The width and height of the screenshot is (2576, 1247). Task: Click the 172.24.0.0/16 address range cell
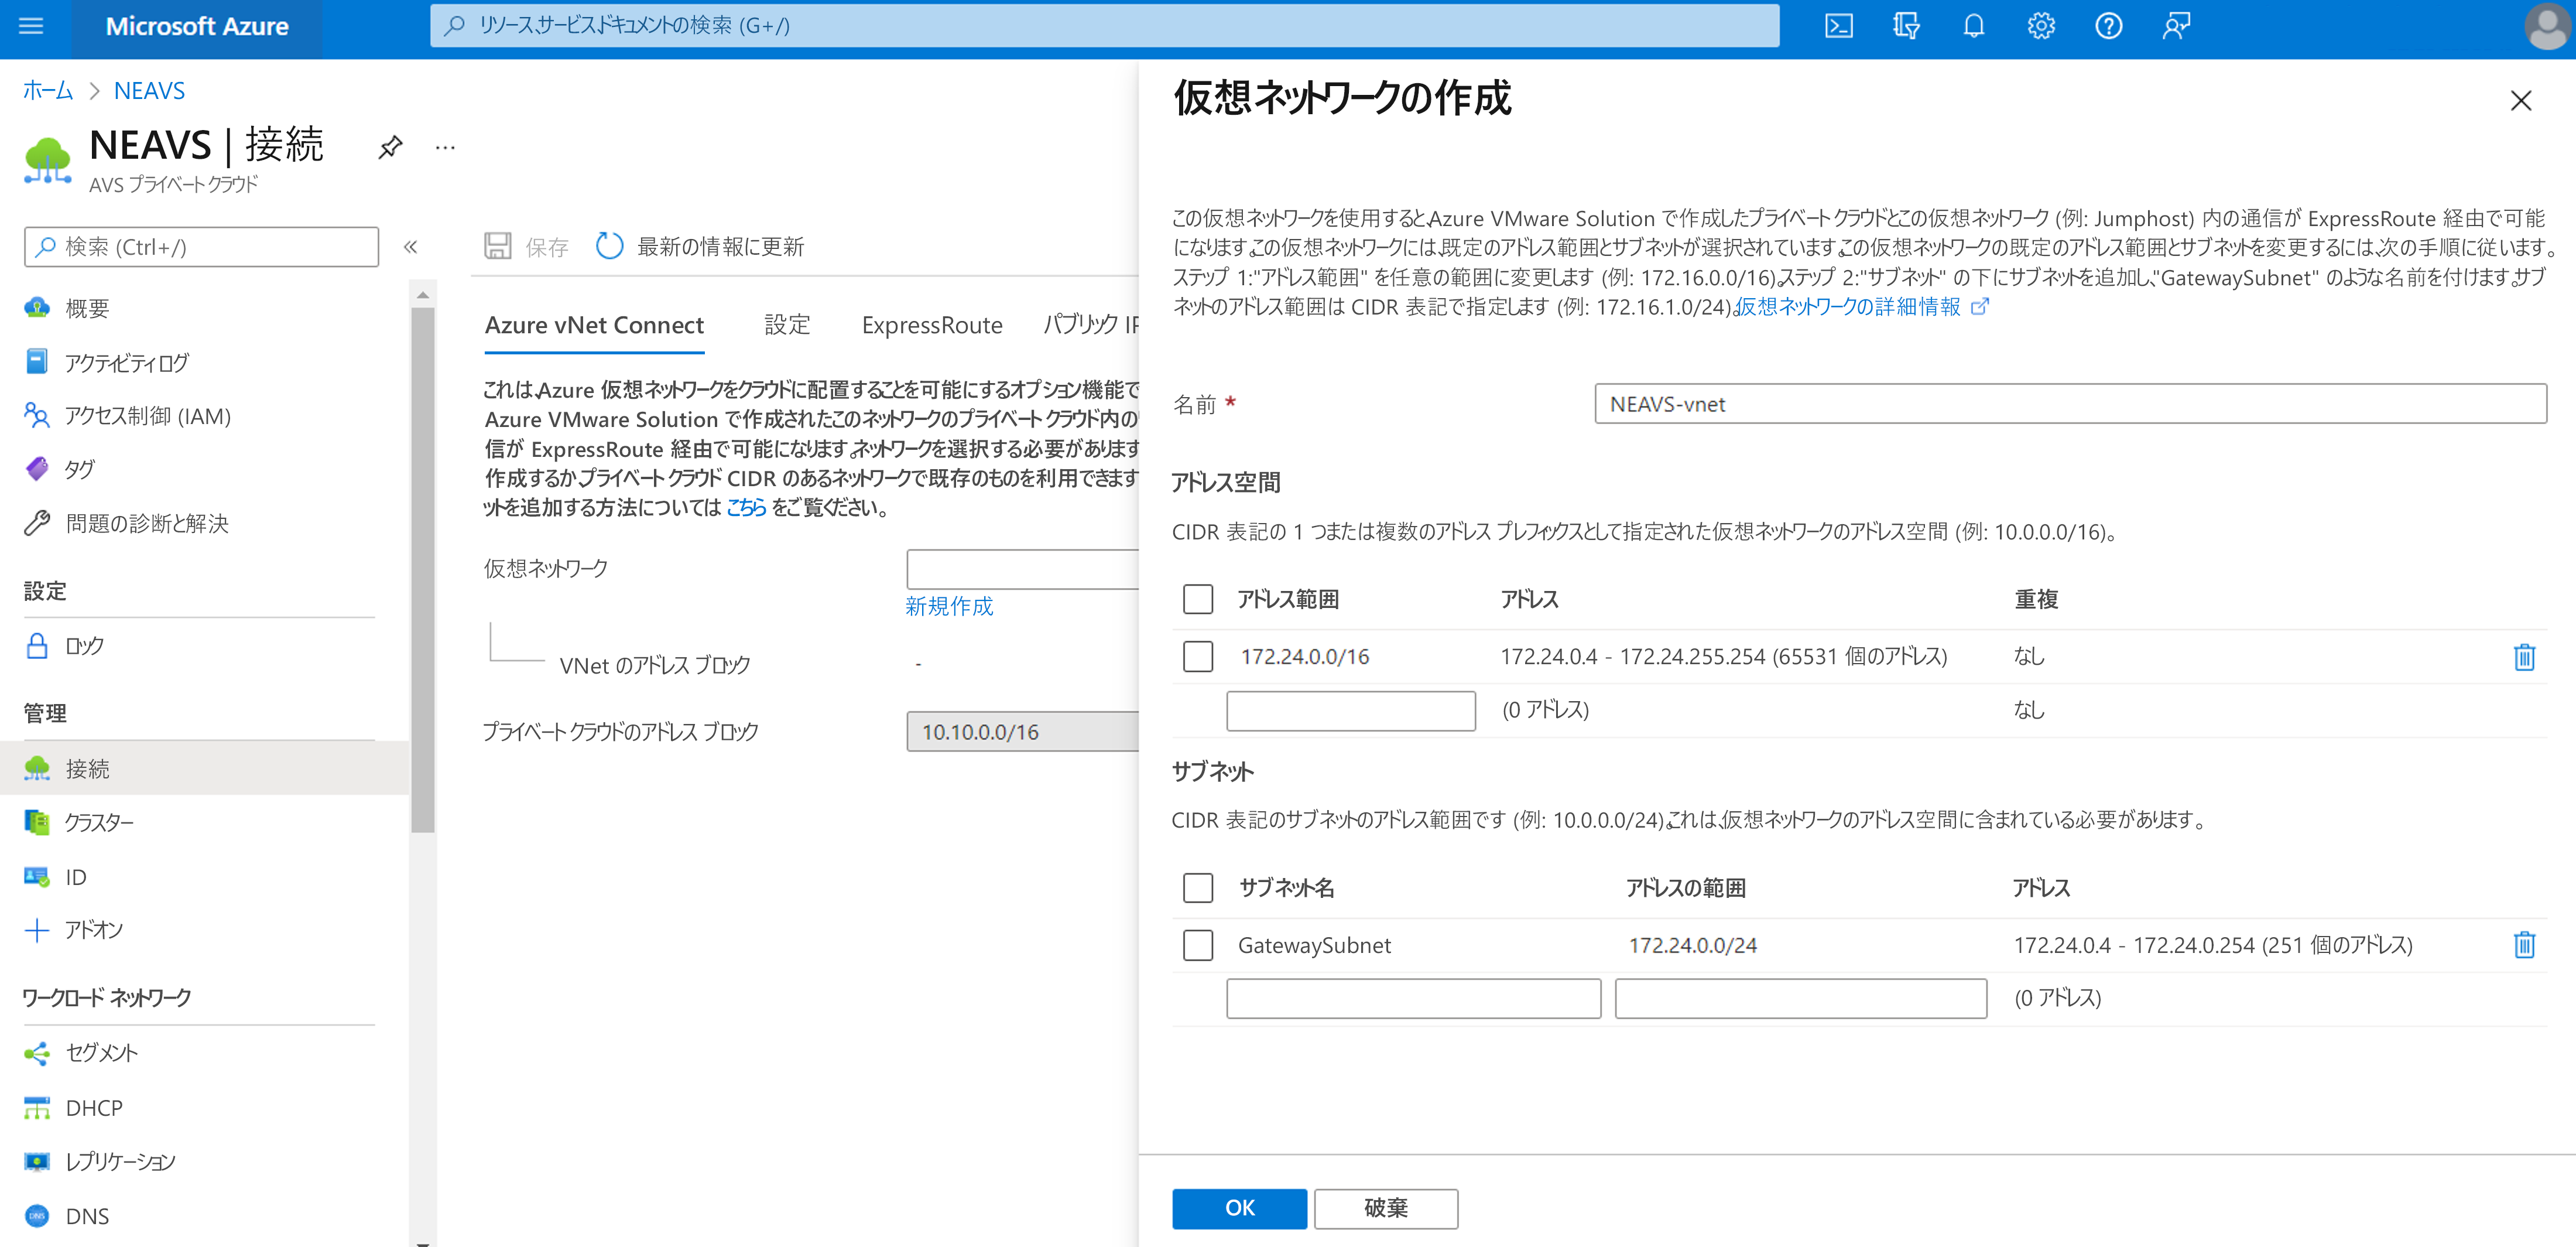(x=1304, y=657)
